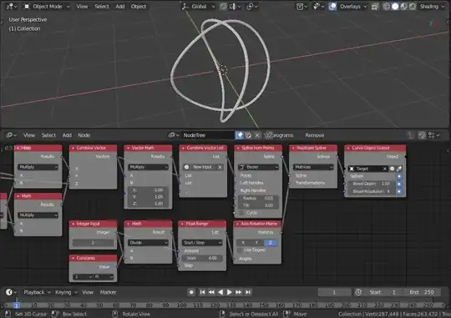Select the Z axis button

click(271, 243)
